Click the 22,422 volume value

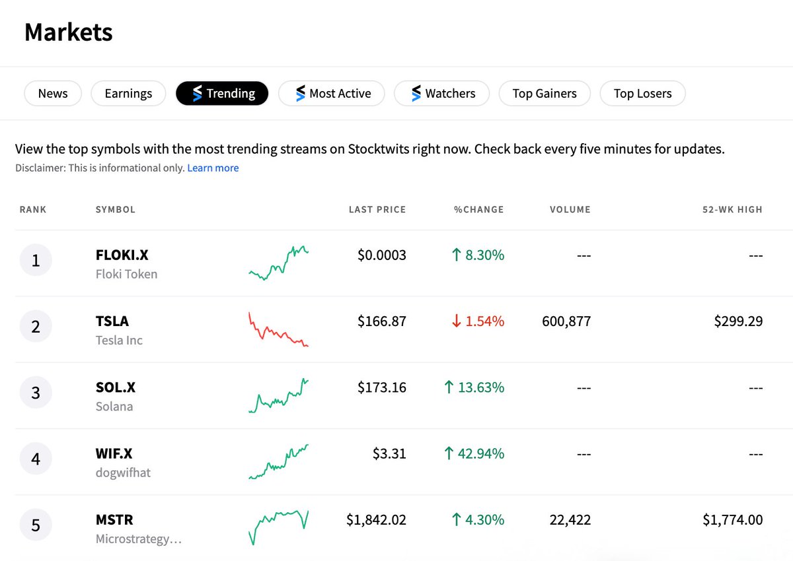coord(570,520)
